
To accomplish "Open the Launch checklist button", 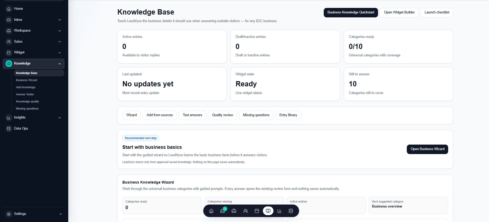I will [437, 12].
